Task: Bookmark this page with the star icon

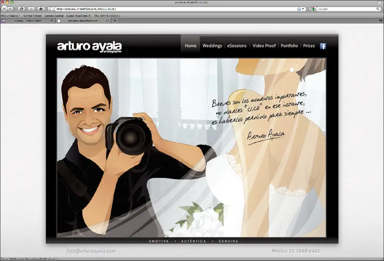Action: point(299,9)
